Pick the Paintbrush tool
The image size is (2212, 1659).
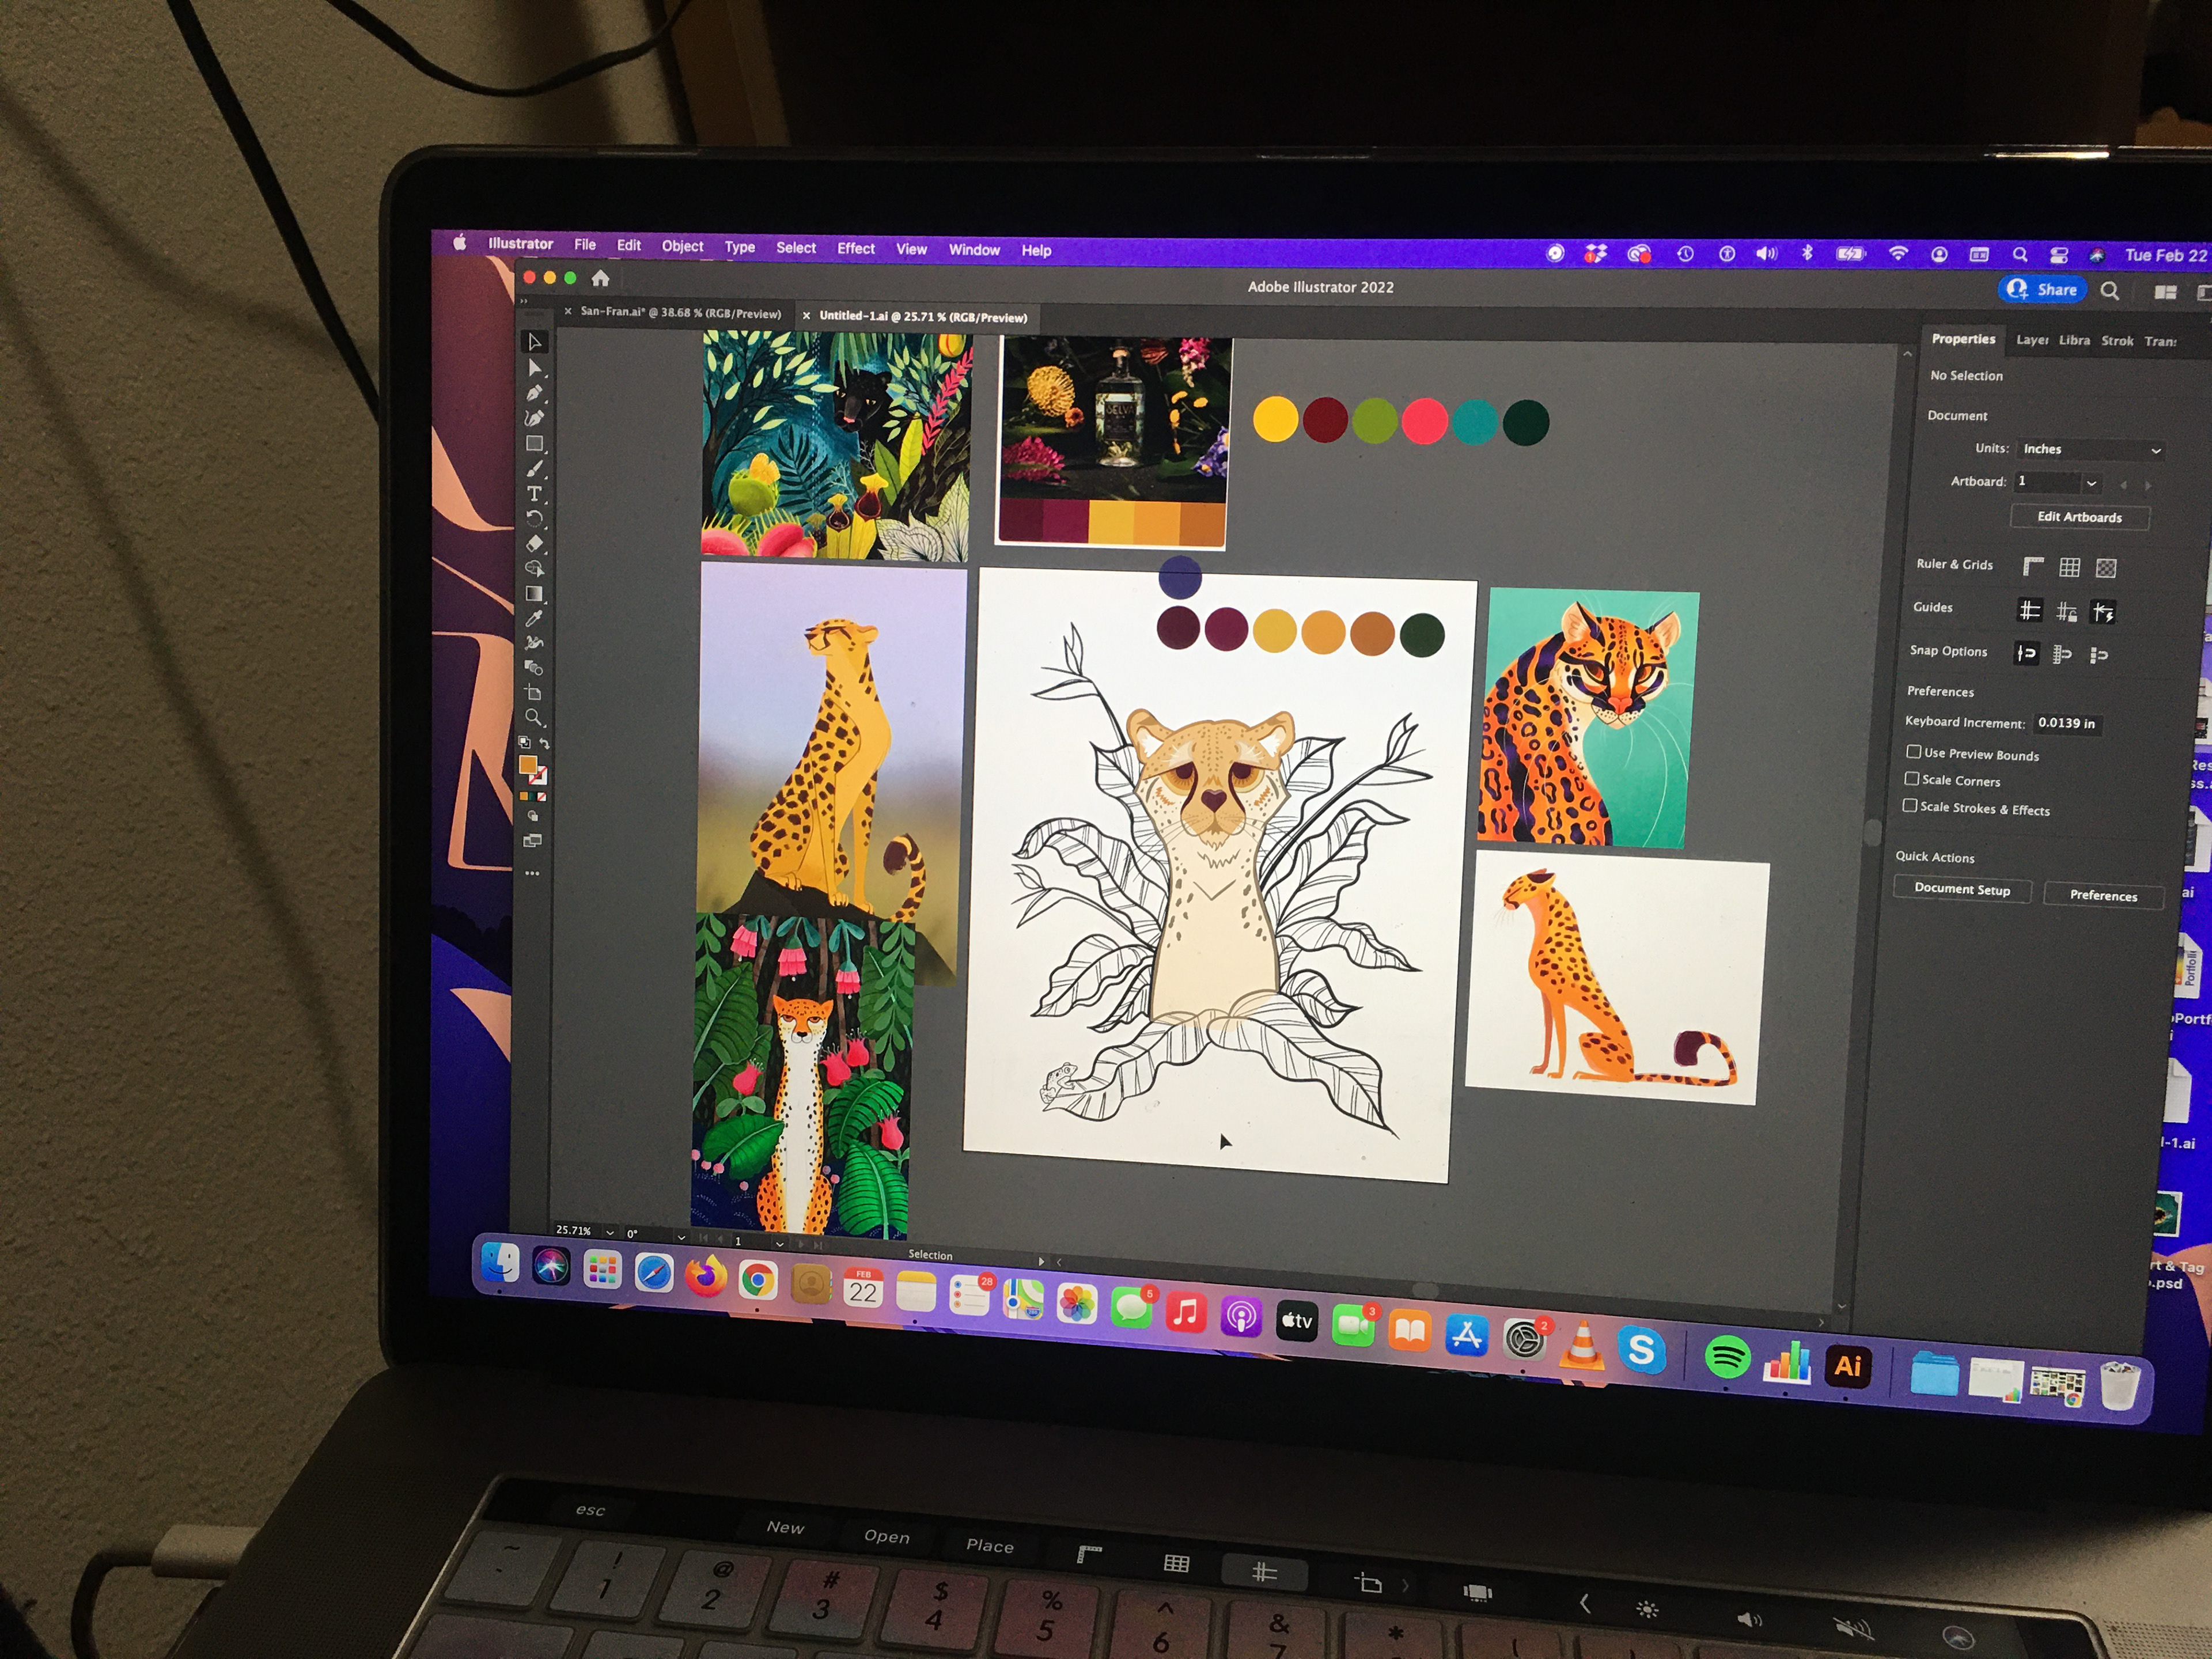(x=535, y=469)
